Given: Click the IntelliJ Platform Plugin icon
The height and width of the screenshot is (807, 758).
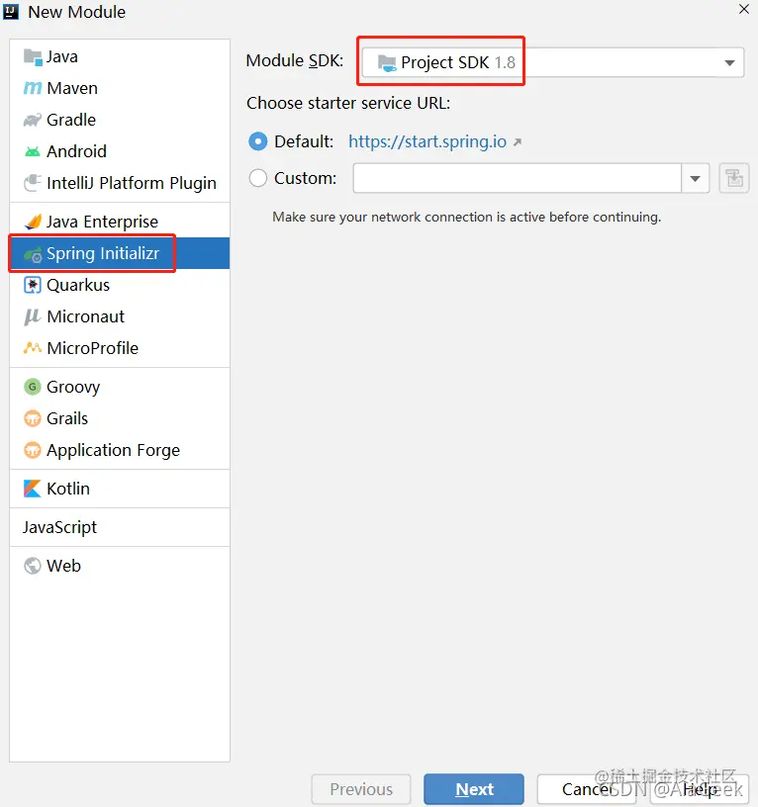Looking at the screenshot, I should point(33,183).
